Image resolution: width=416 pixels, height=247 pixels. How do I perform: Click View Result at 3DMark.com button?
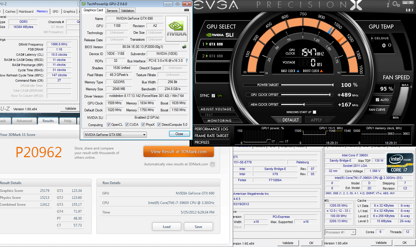[179, 152]
